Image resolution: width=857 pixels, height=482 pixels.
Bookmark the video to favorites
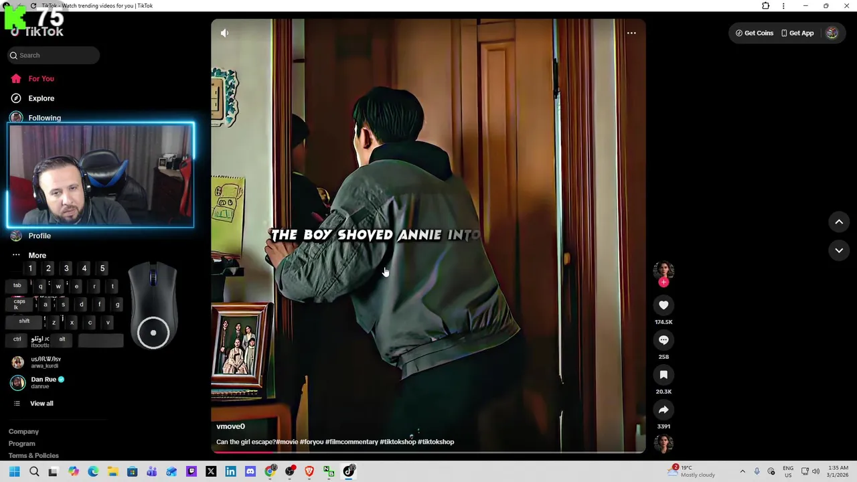point(664,375)
